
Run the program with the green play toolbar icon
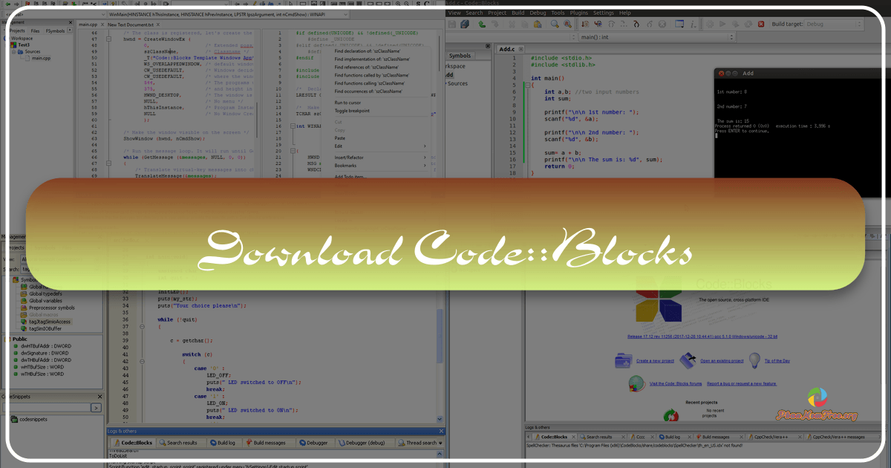tap(722, 24)
